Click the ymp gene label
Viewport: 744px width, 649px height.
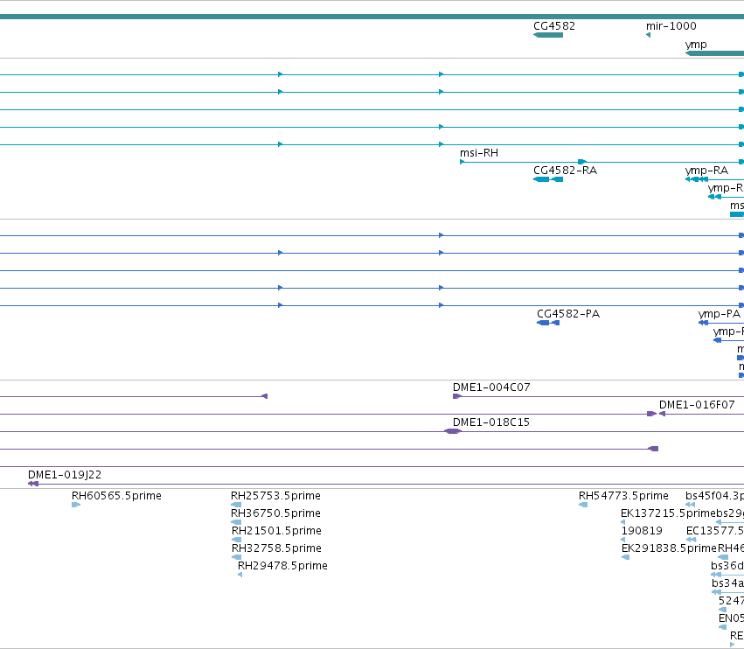pyautogui.click(x=696, y=45)
